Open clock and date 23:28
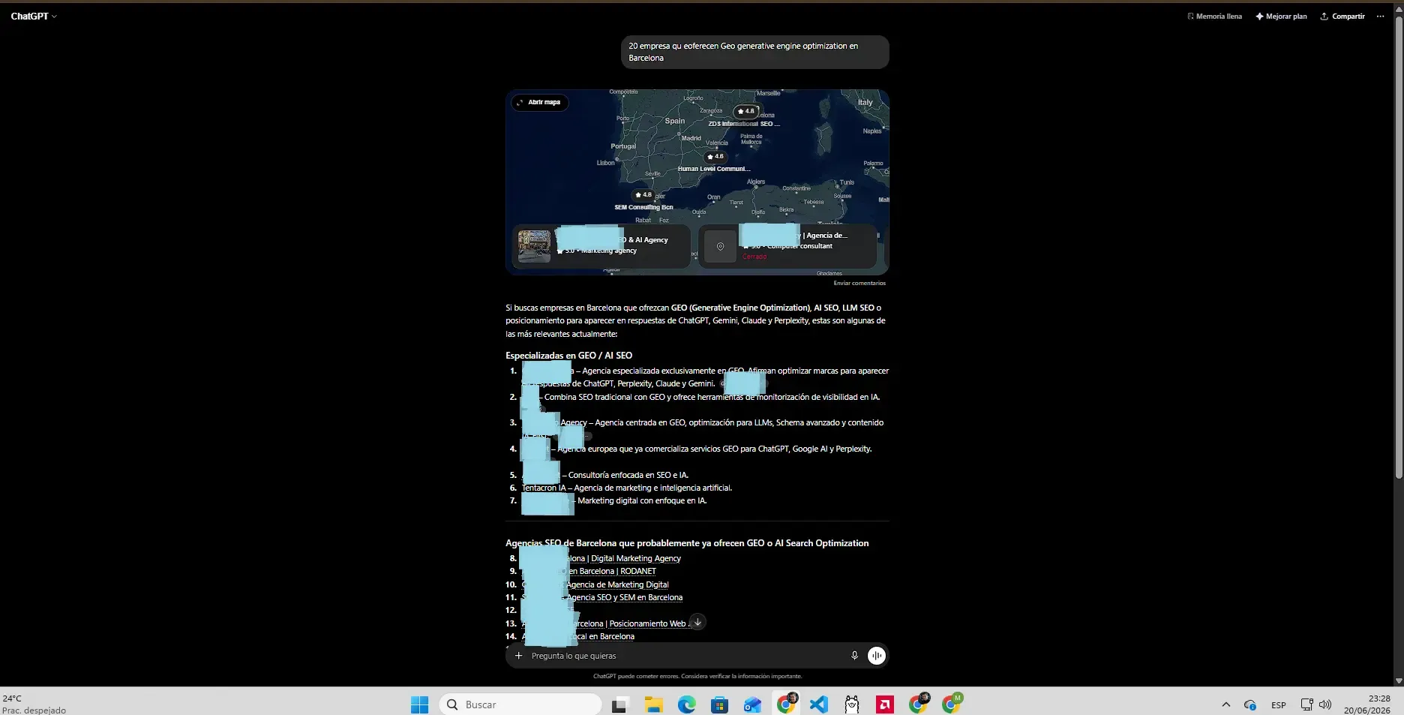This screenshot has width=1404, height=715. click(1367, 704)
